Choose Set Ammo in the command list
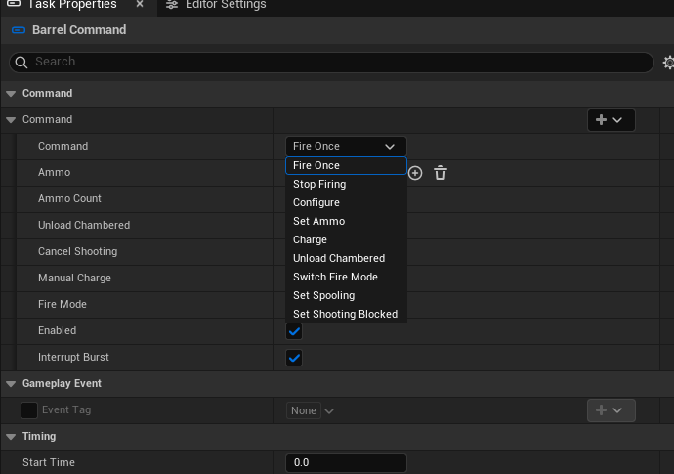This screenshot has width=674, height=474. (346, 221)
